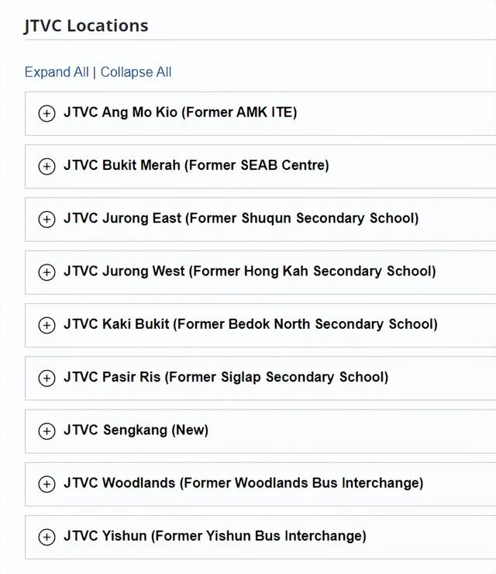Image resolution: width=496 pixels, height=574 pixels.
Task: Click plus icon beside JTVC Bukit Merah
Action: [46, 167]
